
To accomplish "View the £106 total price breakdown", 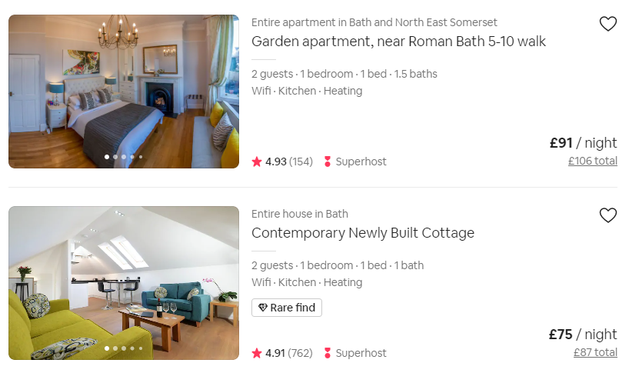I will tap(593, 161).
